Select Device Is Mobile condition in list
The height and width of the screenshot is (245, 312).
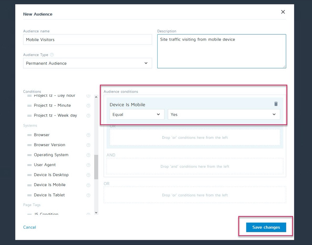click(50, 185)
